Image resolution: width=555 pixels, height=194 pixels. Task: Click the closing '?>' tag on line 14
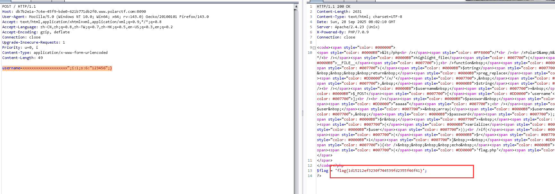[319, 176]
